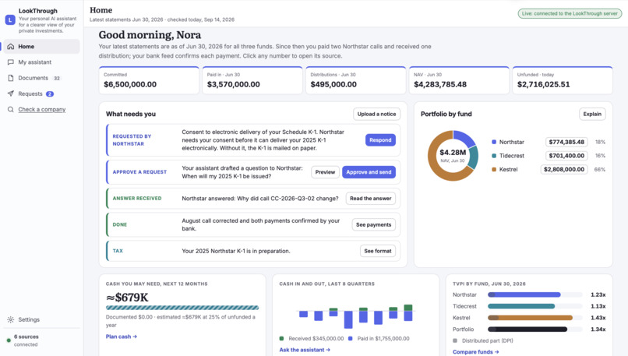
Task: Click the Distributed part (DPI) legend
Action: coord(482,340)
